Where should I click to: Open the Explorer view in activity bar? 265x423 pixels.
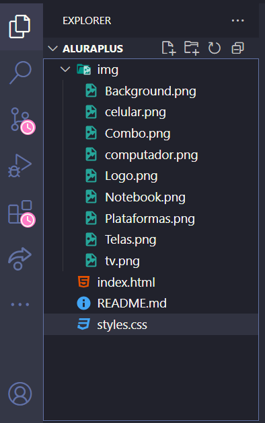tap(20, 26)
